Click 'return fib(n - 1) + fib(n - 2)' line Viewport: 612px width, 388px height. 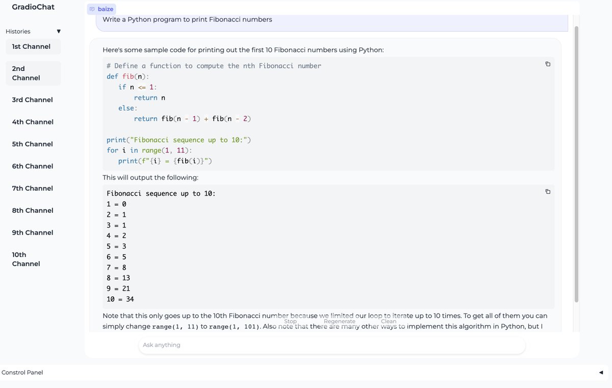coord(193,119)
